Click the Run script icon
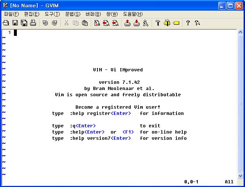The width and height of the screenshot is (245, 187). (x=146, y=23)
